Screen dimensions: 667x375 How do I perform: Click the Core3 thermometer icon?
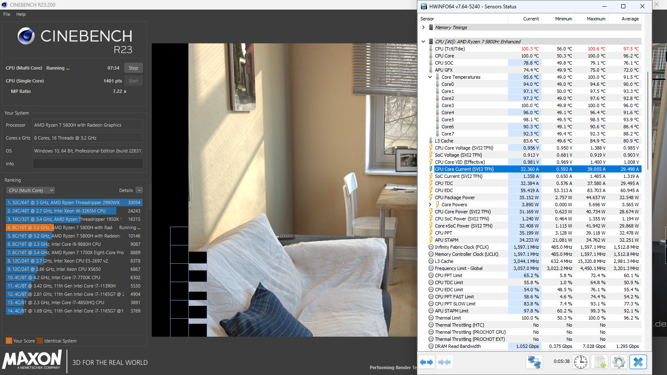[437, 105]
